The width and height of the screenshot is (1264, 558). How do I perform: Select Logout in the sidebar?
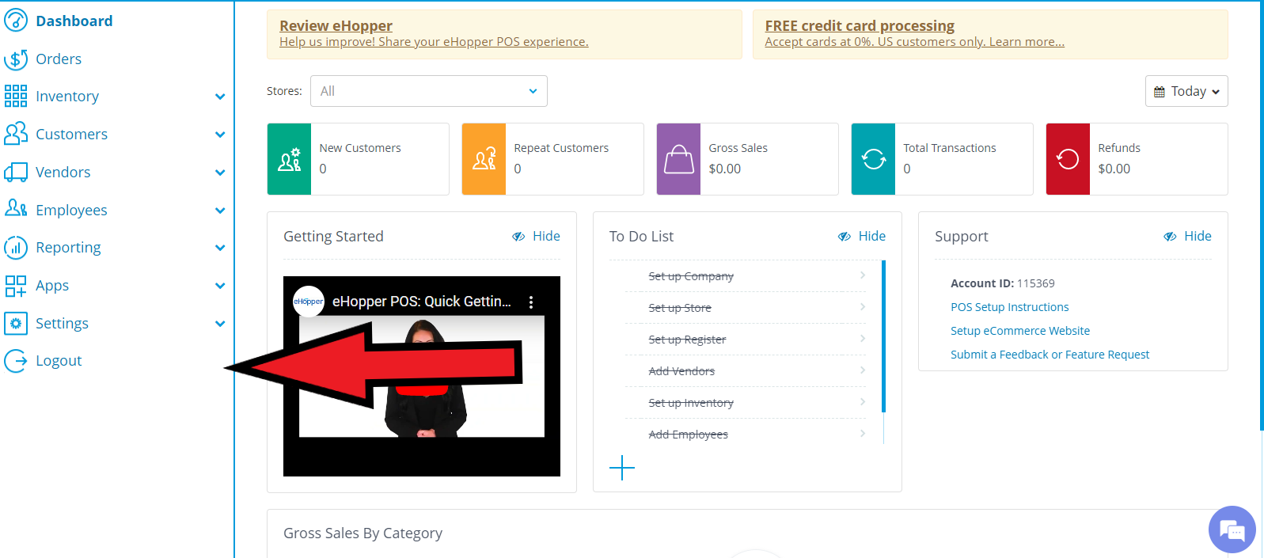point(59,361)
